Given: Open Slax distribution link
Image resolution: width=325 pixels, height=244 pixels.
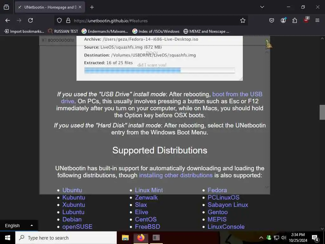Looking at the screenshot, I should [141, 205].
